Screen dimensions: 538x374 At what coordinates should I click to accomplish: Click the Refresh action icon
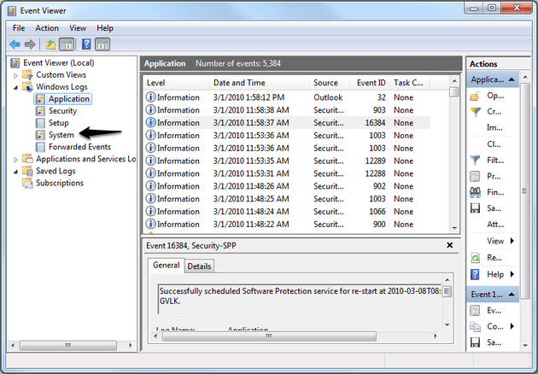[x=475, y=258]
